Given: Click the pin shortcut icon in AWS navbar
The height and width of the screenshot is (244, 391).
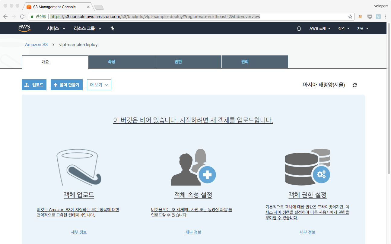Looking at the screenshot, I should click(x=112, y=28).
